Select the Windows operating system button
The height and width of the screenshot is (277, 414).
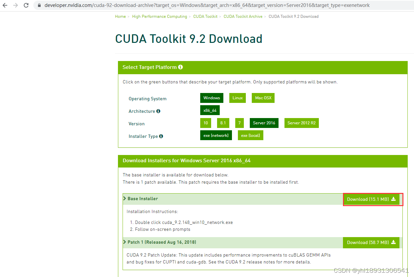(212, 98)
